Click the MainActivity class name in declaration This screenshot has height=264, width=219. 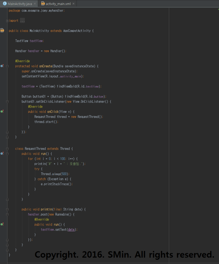(39, 31)
